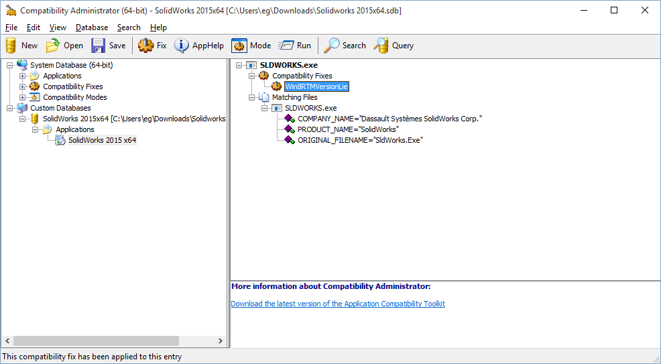Click the left pane horizontal scrollbar thumb
Screen dimensions: 661x364
point(96,341)
